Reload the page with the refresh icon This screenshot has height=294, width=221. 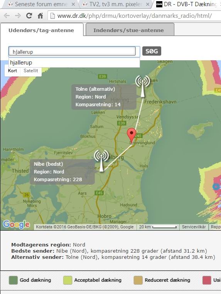click(29, 15)
